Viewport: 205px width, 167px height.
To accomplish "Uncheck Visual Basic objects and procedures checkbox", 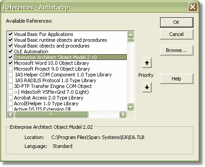I will coord(10,46).
